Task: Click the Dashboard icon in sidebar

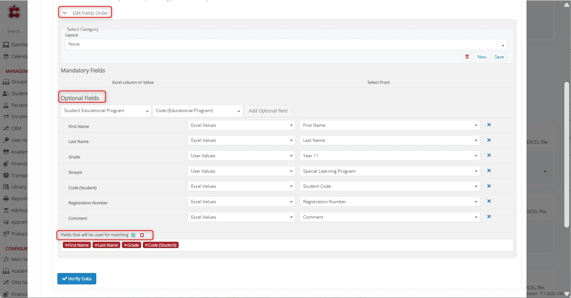Action: pos(6,45)
